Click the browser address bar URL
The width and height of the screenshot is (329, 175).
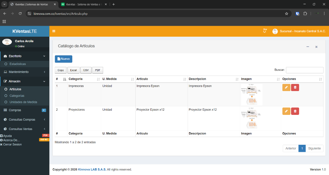61,14
